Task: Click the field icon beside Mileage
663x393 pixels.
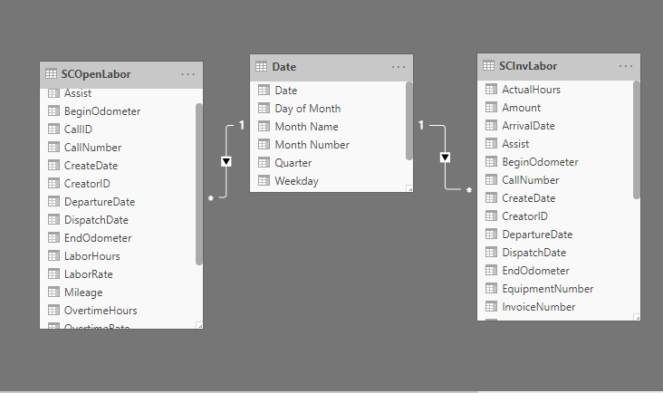Action: [x=53, y=292]
